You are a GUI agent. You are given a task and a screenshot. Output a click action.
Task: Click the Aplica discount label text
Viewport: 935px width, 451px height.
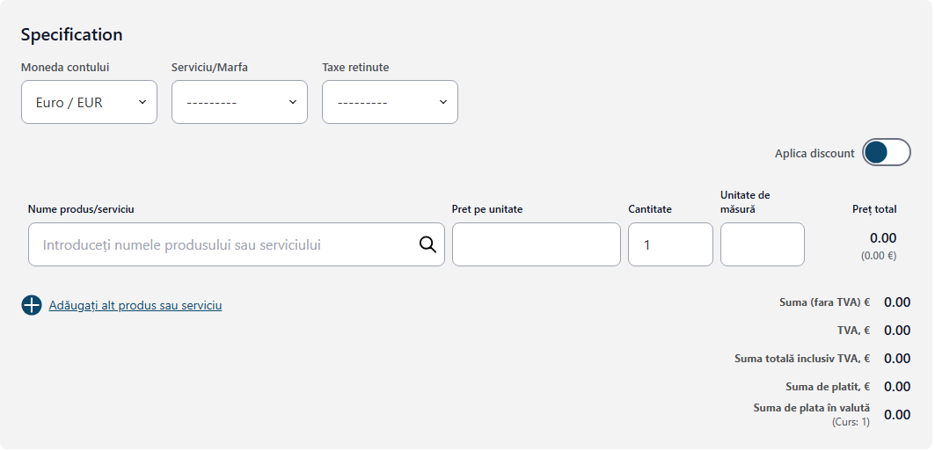pyautogui.click(x=814, y=153)
